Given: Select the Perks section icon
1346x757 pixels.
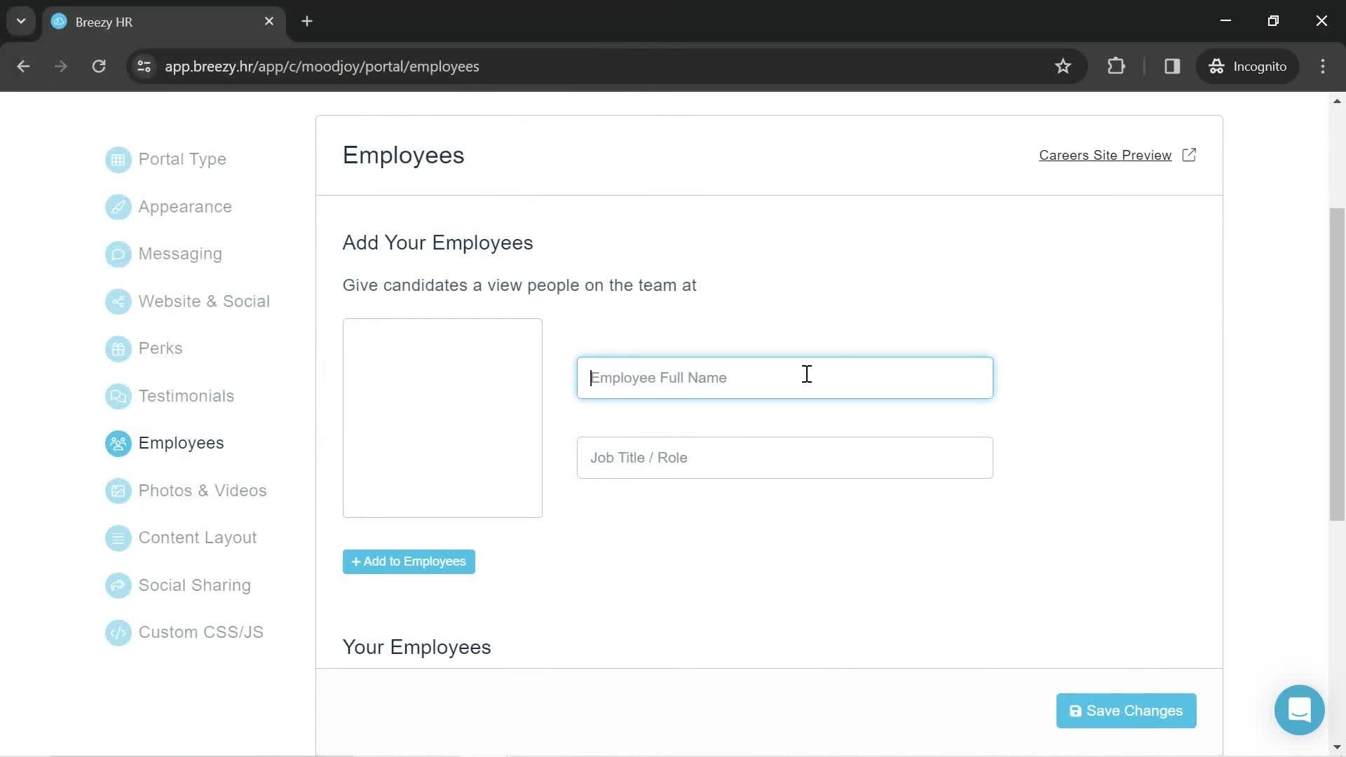Looking at the screenshot, I should coord(117,348).
